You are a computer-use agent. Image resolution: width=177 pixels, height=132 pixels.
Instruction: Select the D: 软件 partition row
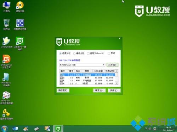(87, 78)
